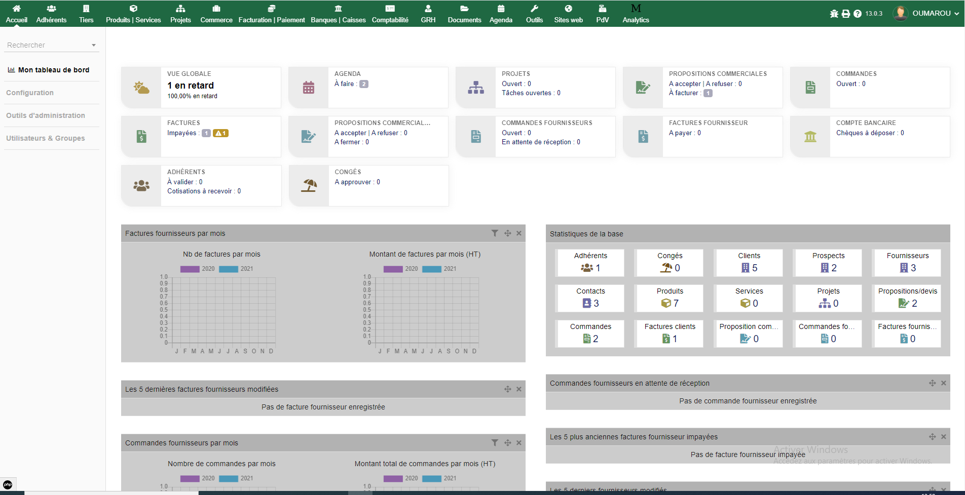Open Configuration in the left sidebar
This screenshot has width=965, height=495.
[x=30, y=93]
